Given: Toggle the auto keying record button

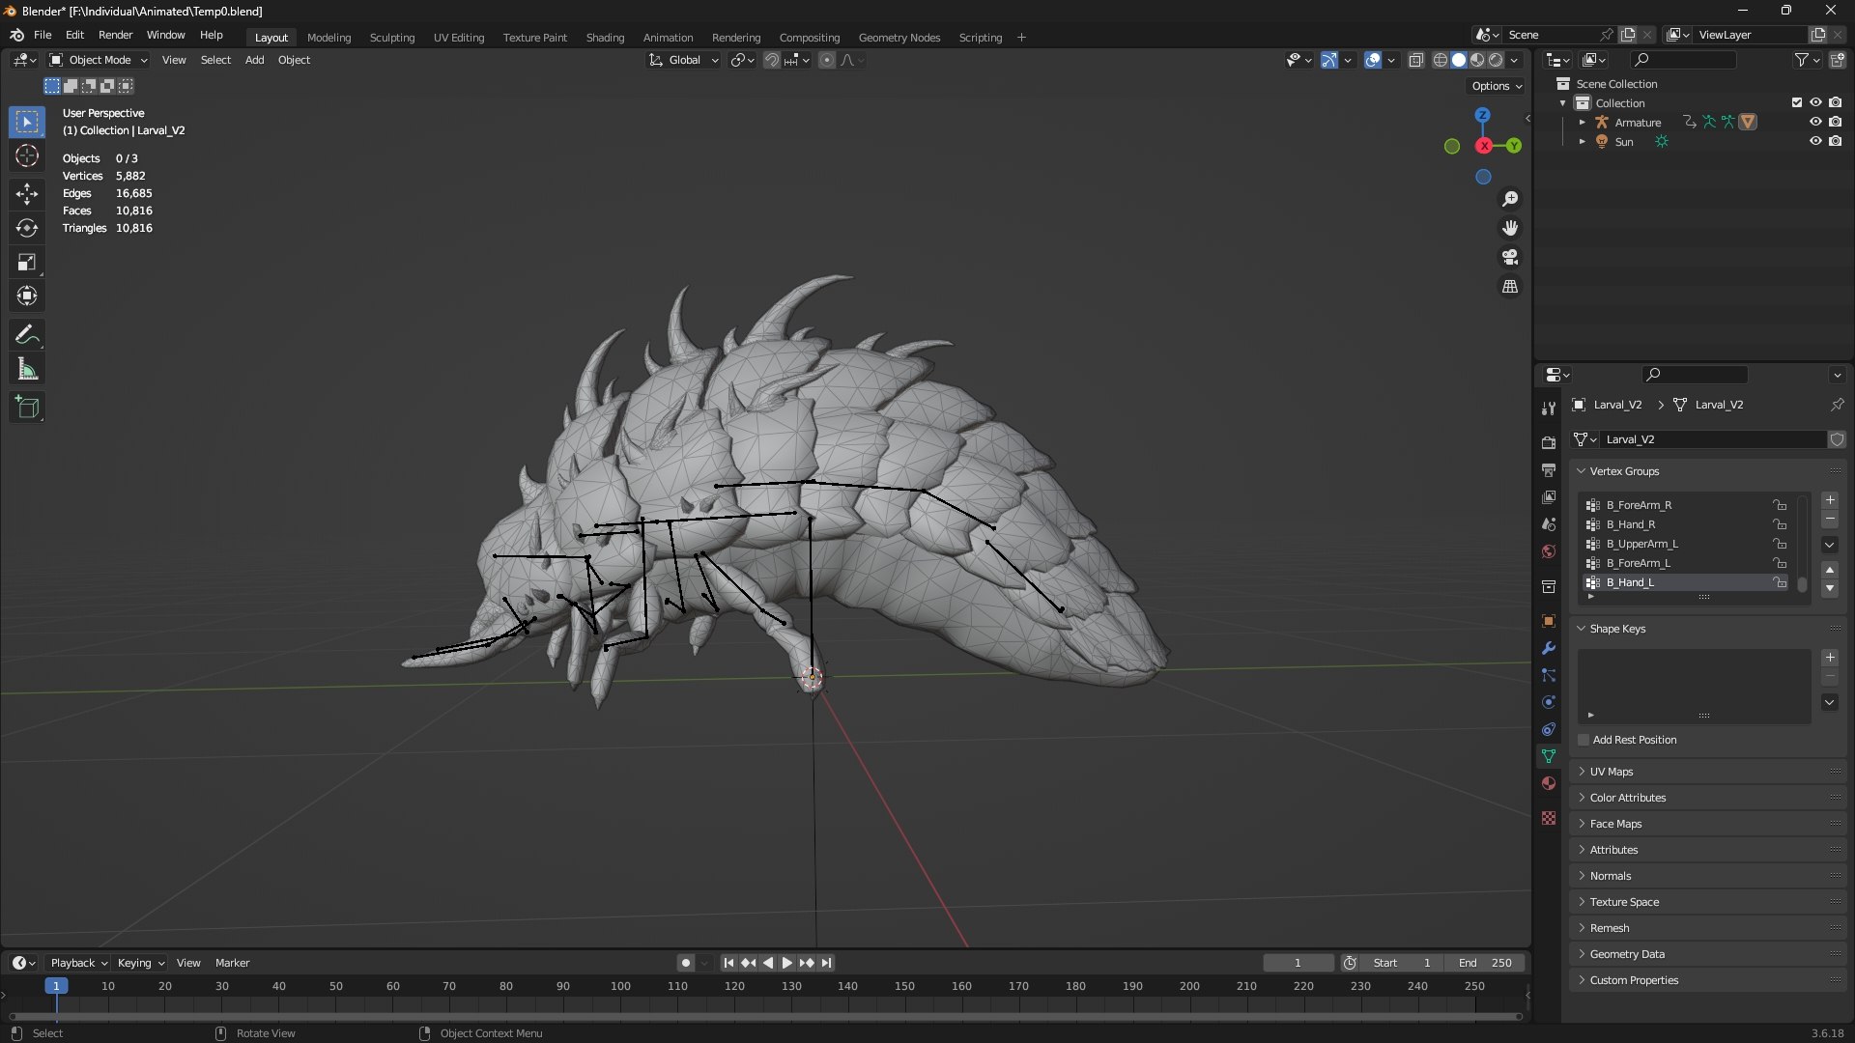Looking at the screenshot, I should click(686, 963).
